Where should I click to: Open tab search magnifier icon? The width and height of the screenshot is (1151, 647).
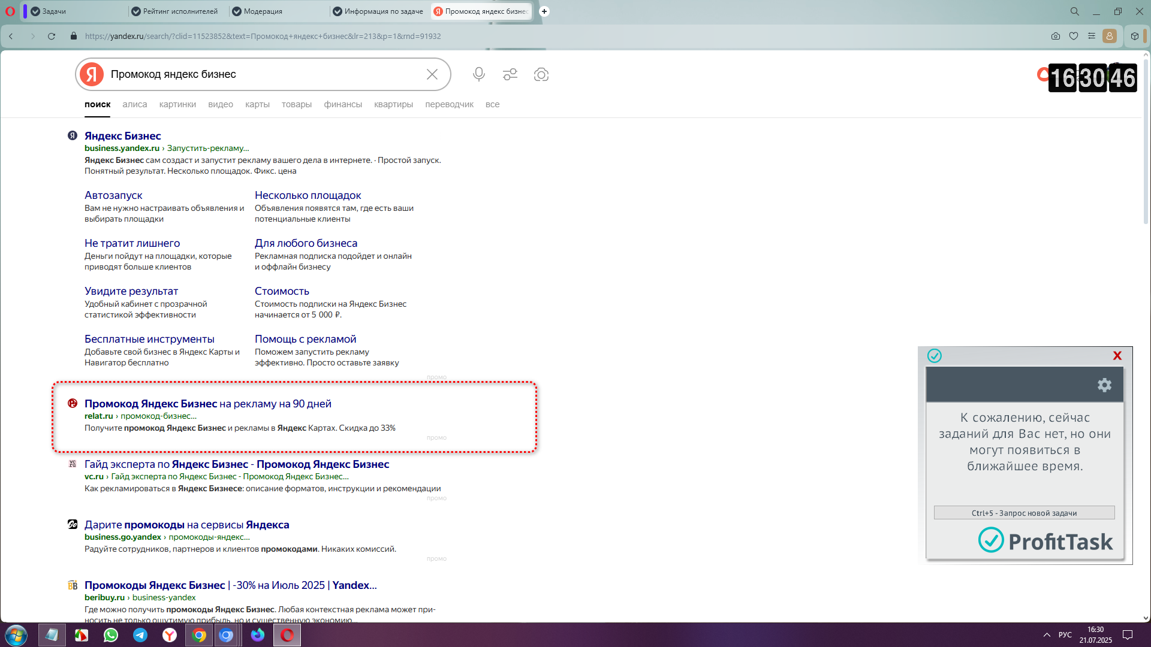click(1075, 11)
